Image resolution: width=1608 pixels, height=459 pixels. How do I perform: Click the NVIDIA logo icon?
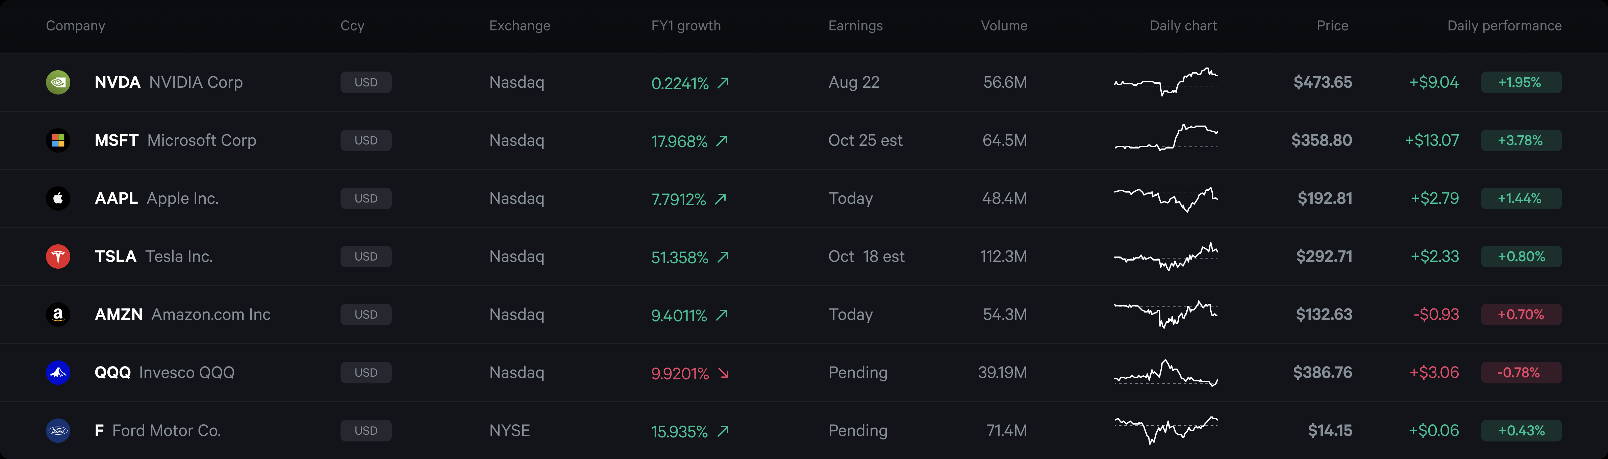tap(58, 82)
